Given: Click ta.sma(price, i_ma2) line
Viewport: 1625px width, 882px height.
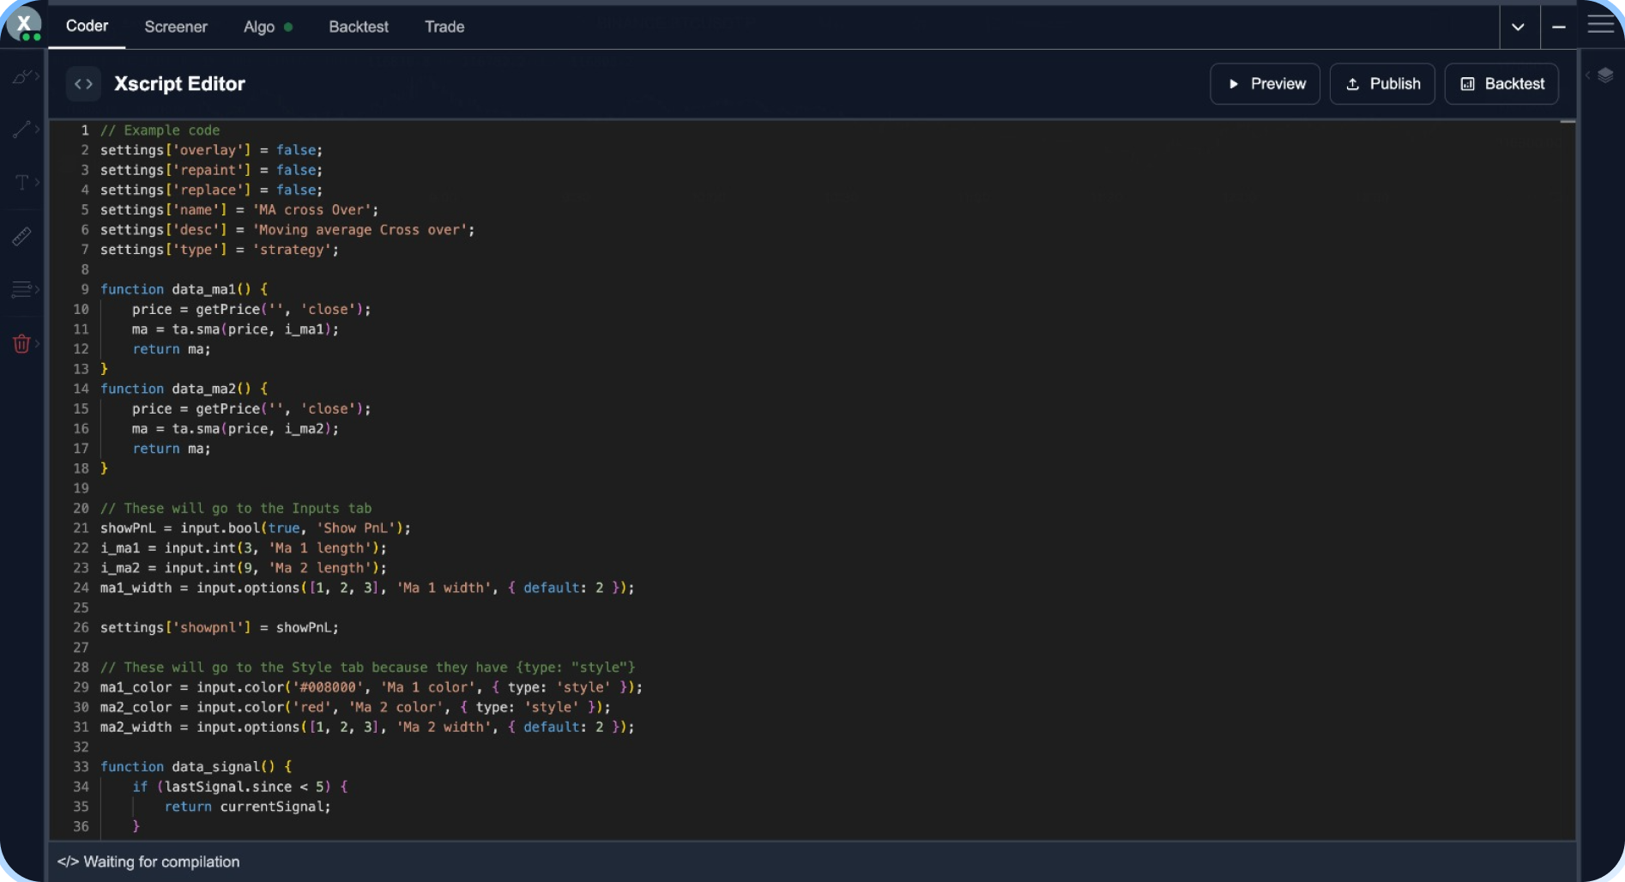Looking at the screenshot, I should 235,429.
